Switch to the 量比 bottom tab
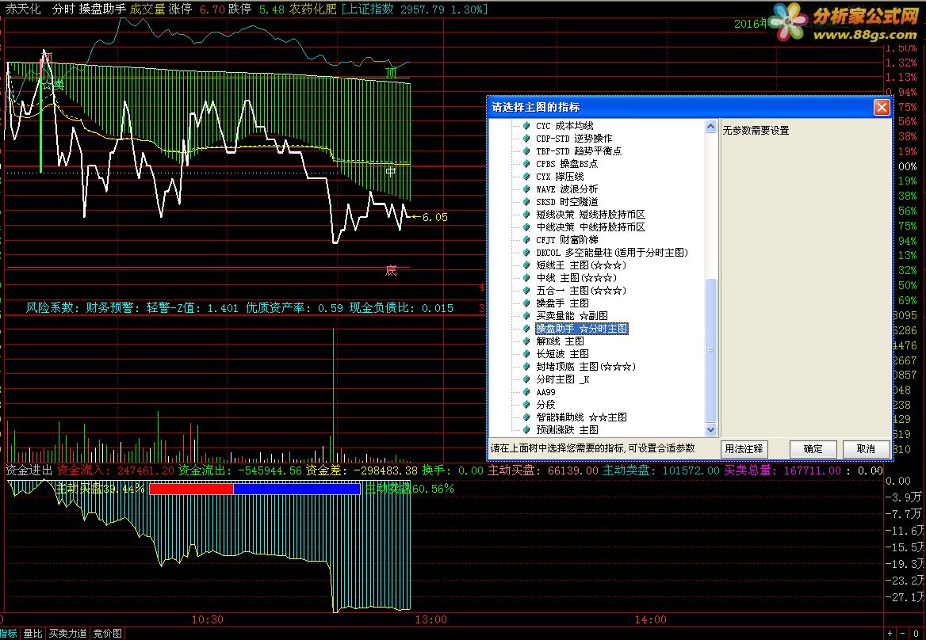926x640 pixels. pos(33,634)
